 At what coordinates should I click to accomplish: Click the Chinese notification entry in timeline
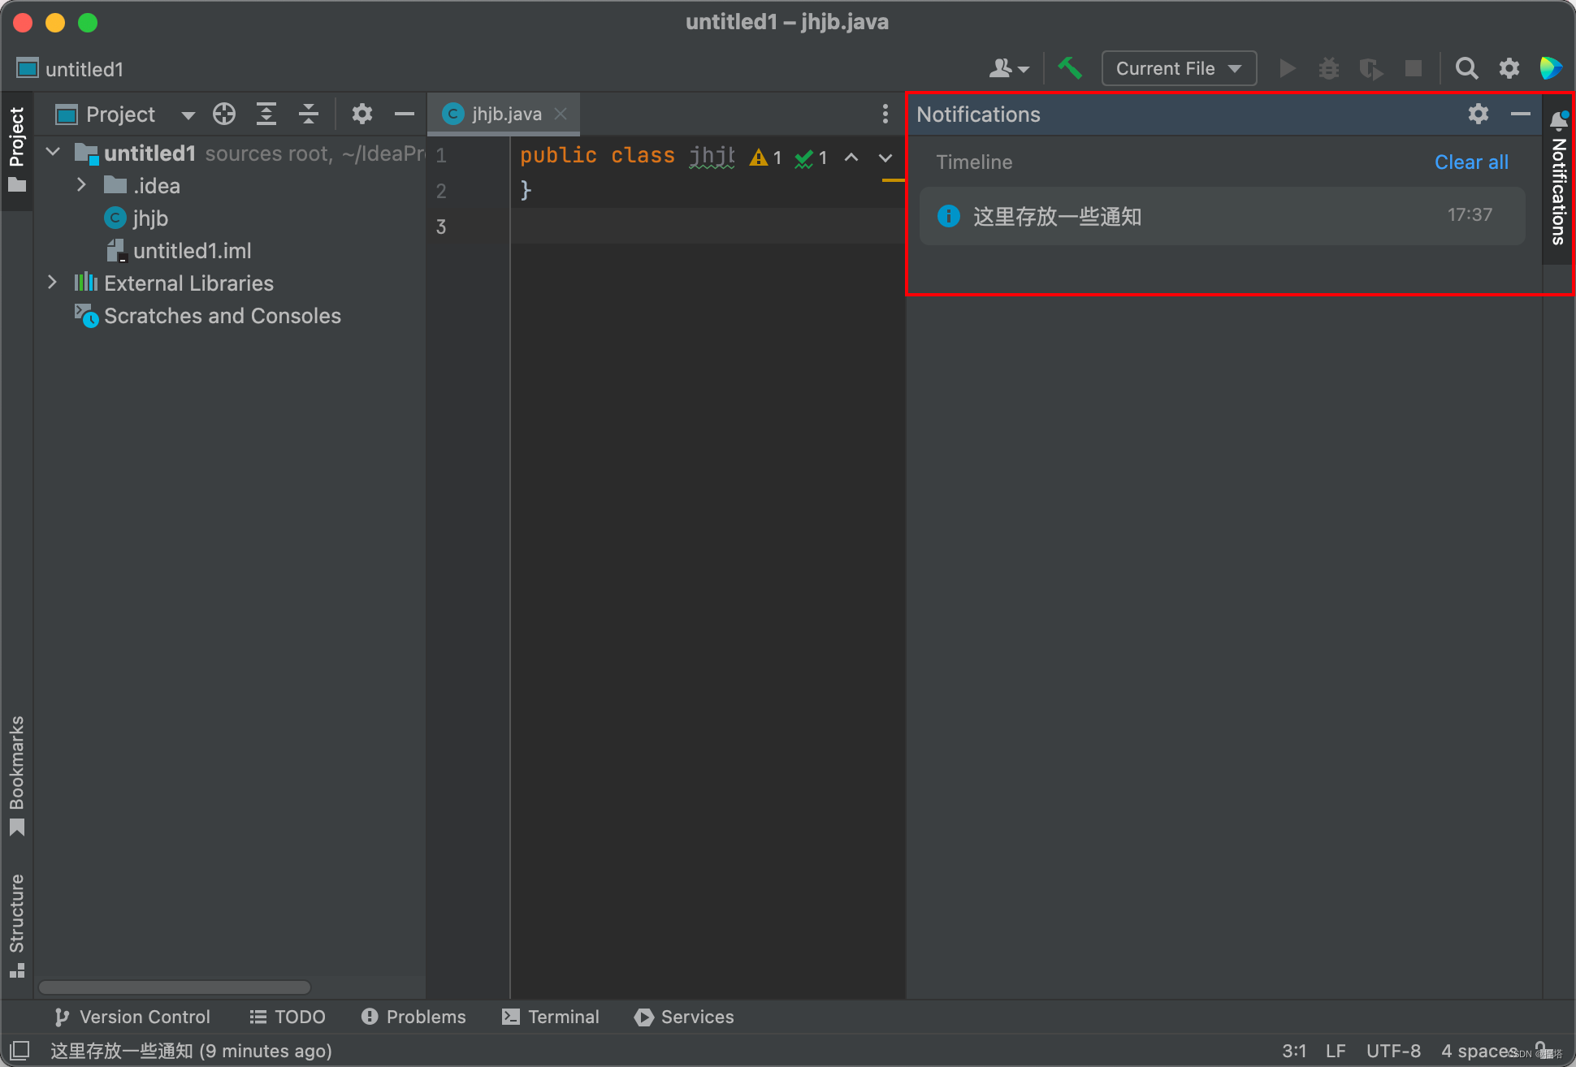click(x=1222, y=216)
